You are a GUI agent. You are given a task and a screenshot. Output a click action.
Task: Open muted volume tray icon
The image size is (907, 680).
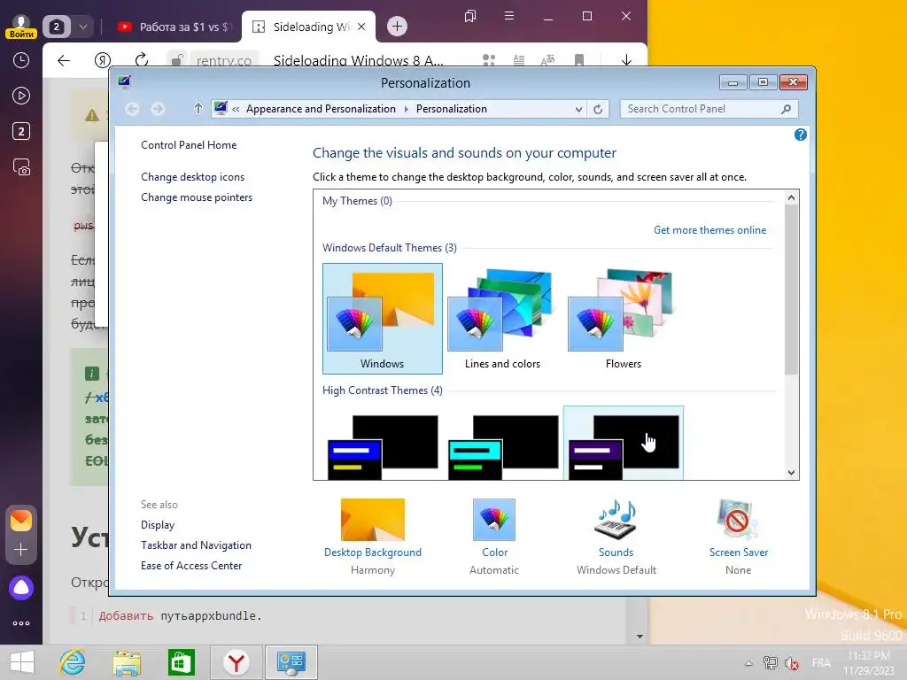[792, 663]
